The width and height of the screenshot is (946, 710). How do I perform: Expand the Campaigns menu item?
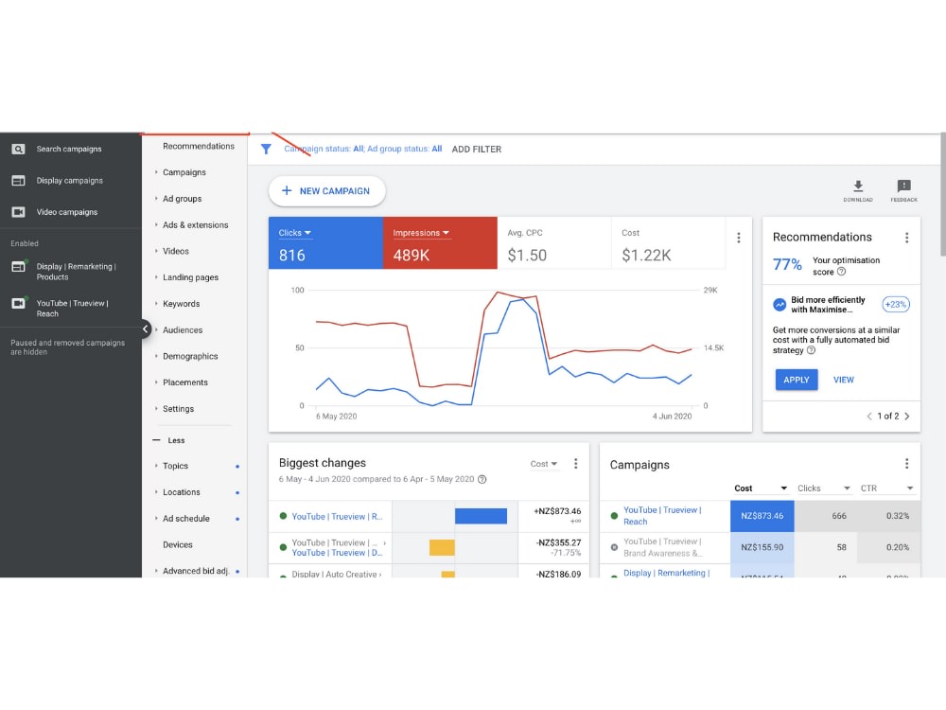[156, 172]
